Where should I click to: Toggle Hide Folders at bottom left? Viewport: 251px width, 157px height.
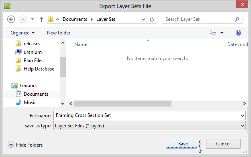25,145
